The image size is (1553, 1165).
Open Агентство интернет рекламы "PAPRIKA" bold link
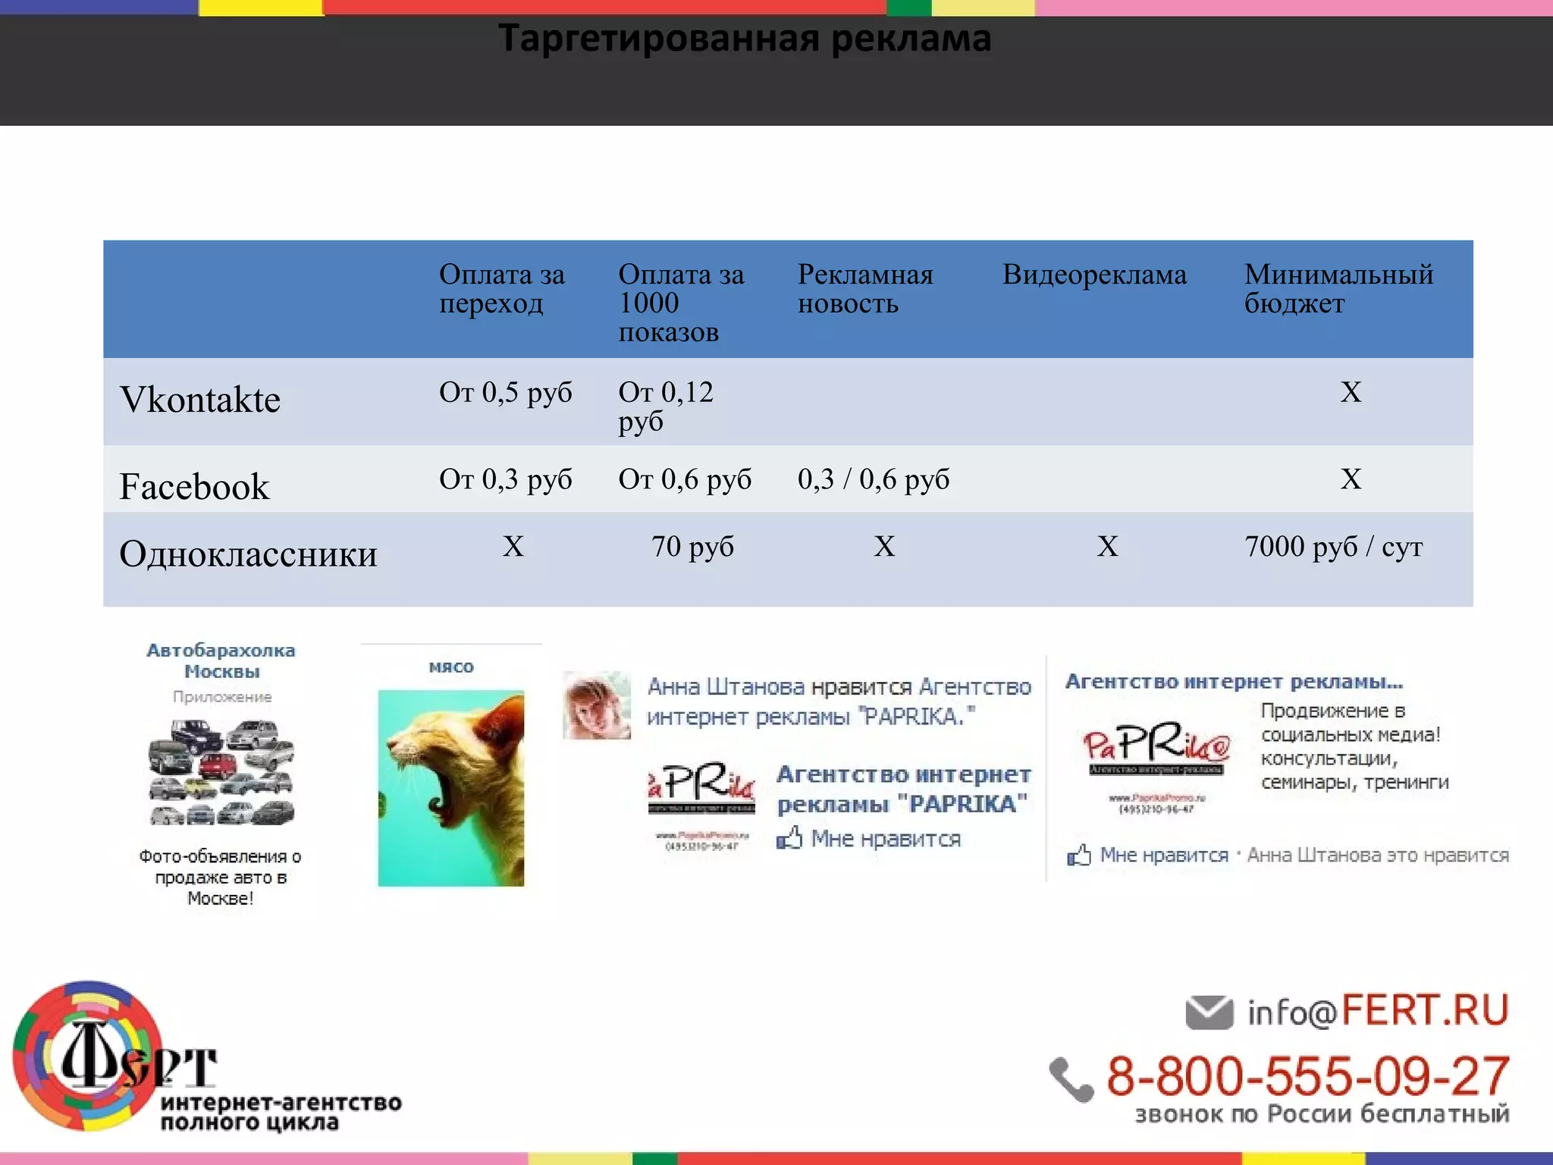(x=902, y=789)
